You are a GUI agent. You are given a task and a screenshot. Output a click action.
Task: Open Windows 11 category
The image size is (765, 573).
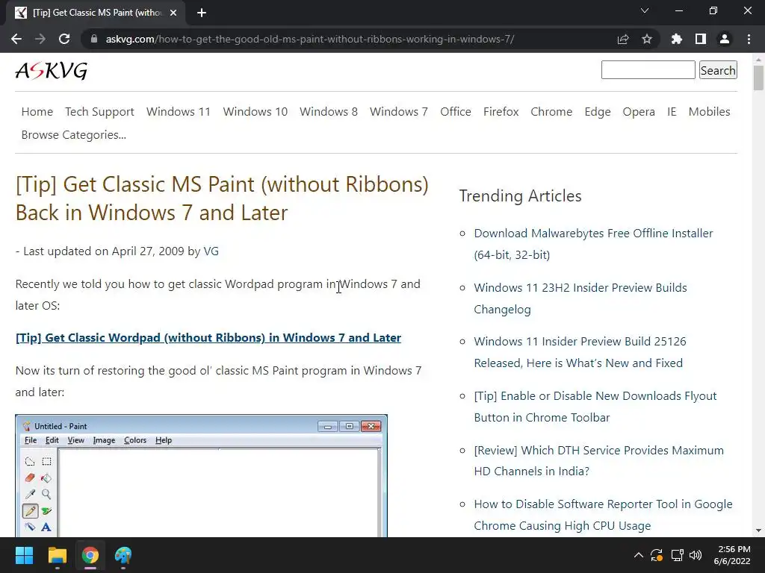[179, 112]
